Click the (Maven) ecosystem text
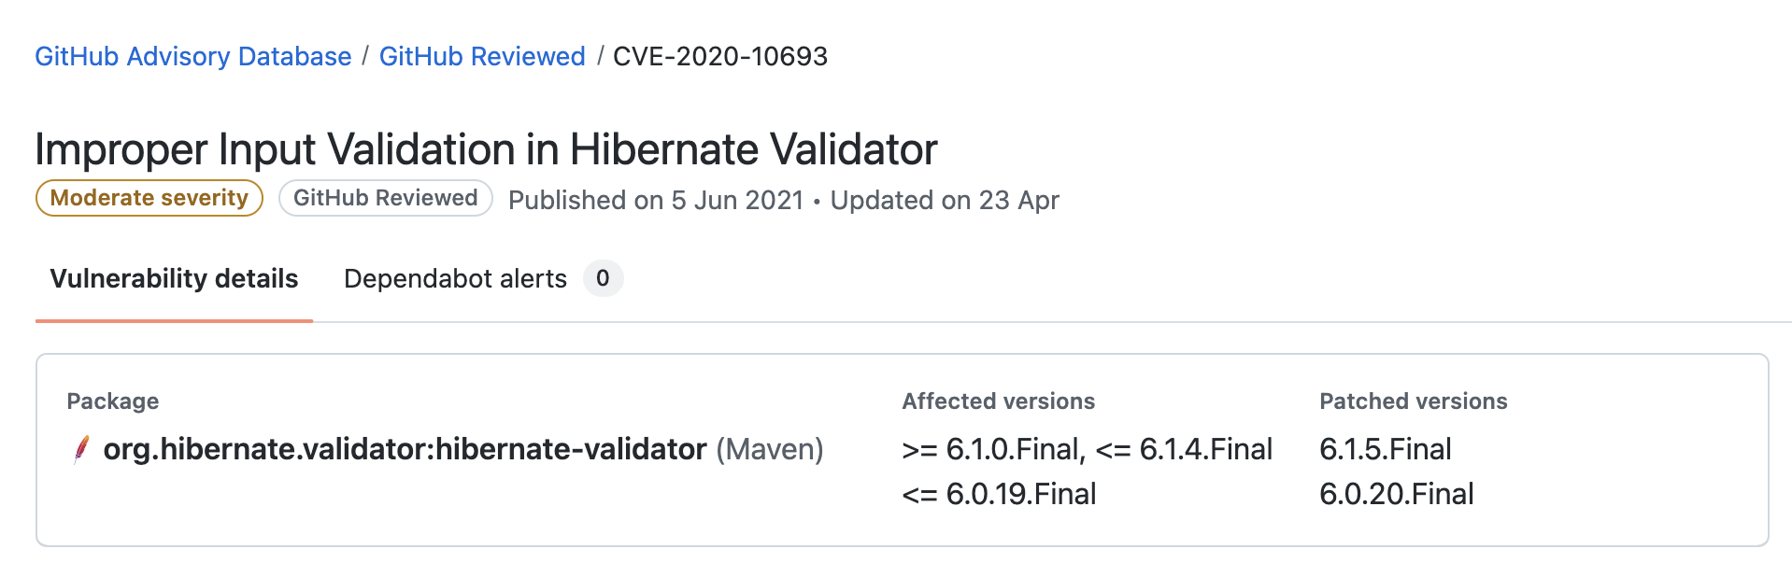The height and width of the screenshot is (577, 1792). (x=770, y=449)
